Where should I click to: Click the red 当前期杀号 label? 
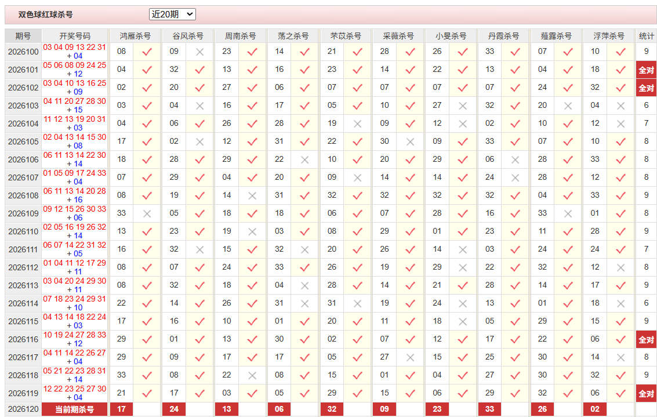[75, 409]
